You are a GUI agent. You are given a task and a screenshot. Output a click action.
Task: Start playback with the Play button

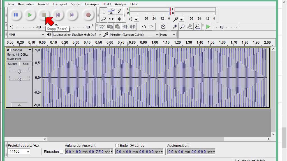pyautogui.click(x=30, y=15)
